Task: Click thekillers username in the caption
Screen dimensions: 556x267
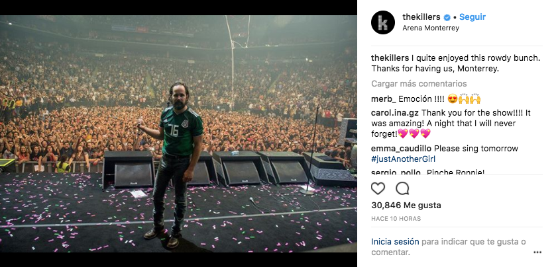Action: coord(390,58)
